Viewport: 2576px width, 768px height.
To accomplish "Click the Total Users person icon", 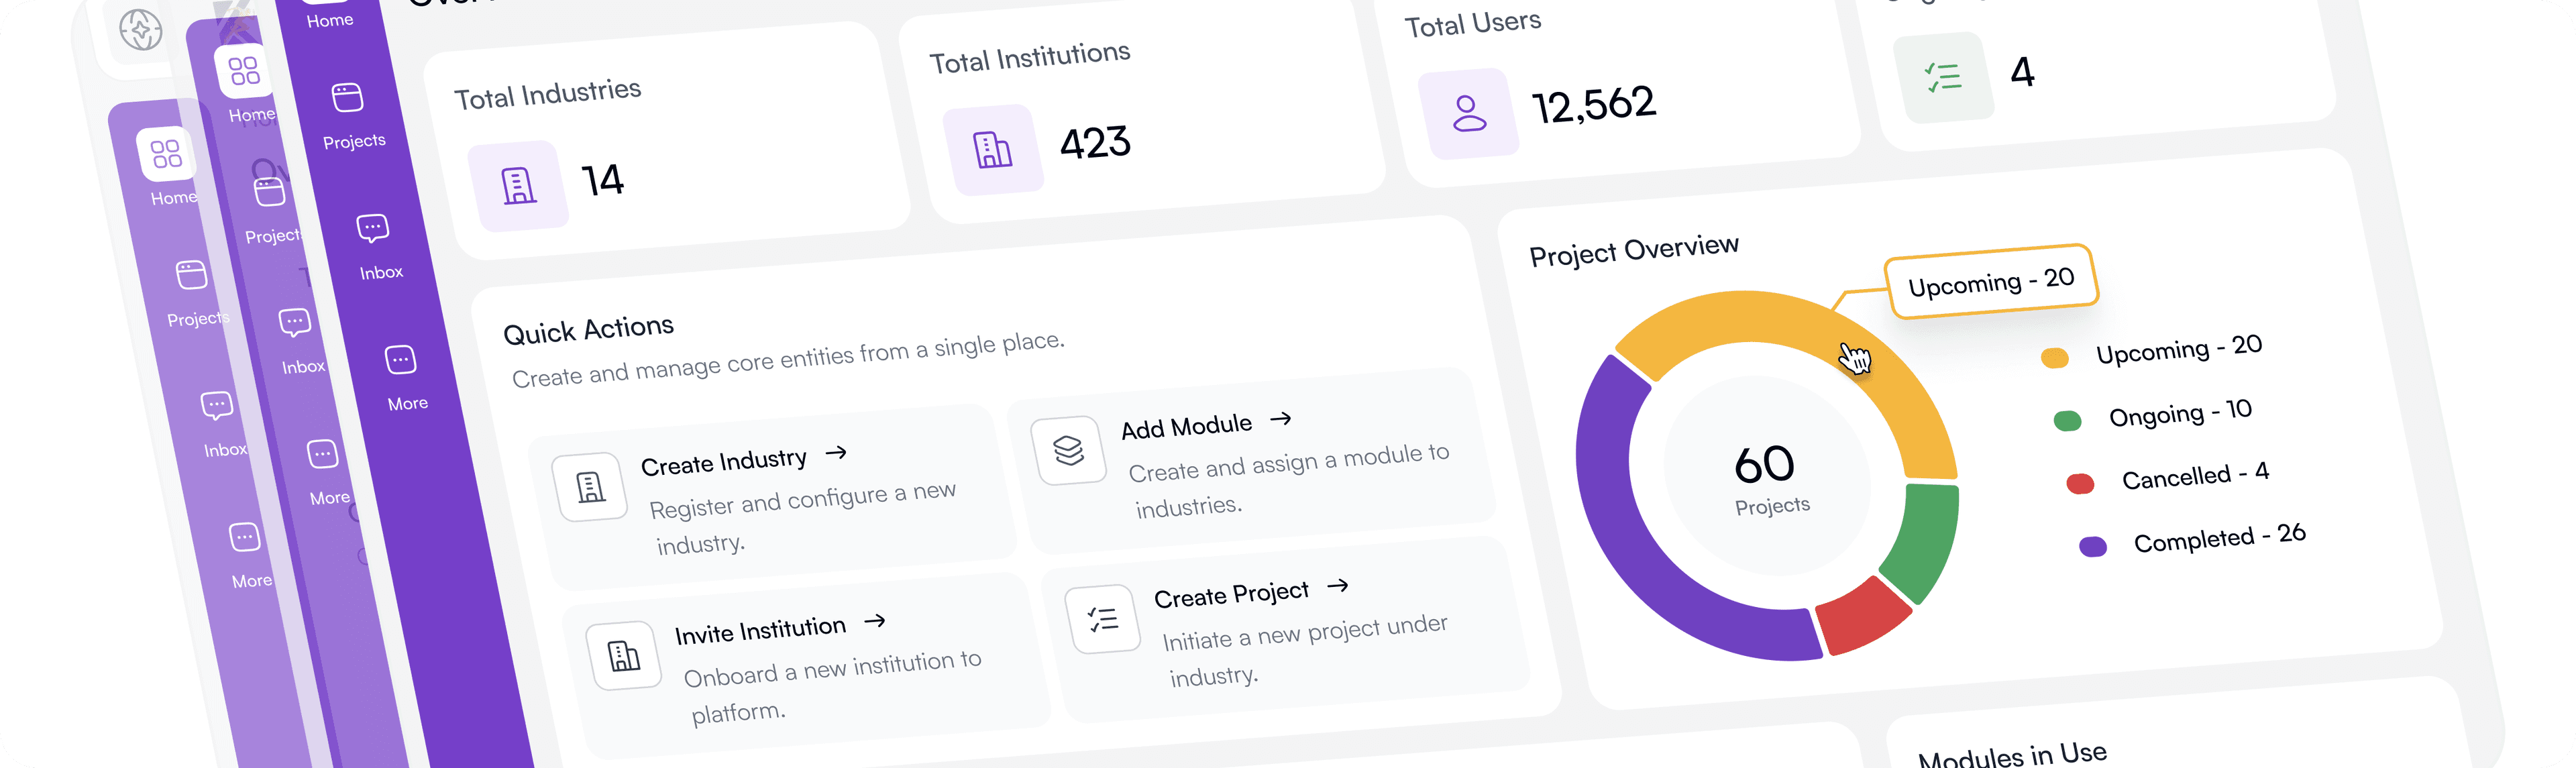I will tap(1469, 113).
